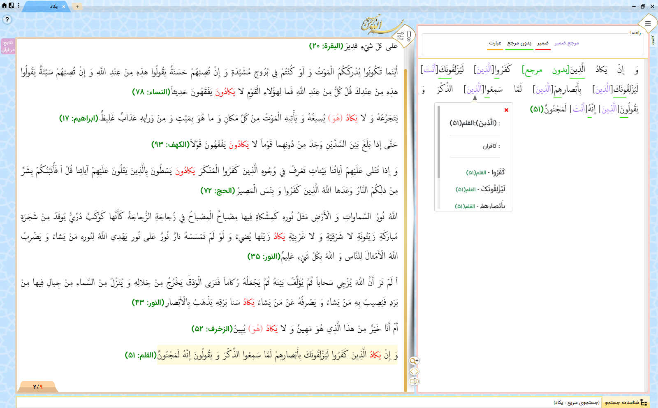This screenshot has width=658, height=408.
Task: Click لَمَجْنُونٌ(٥١) in the right panel
Action: pos(548,109)
